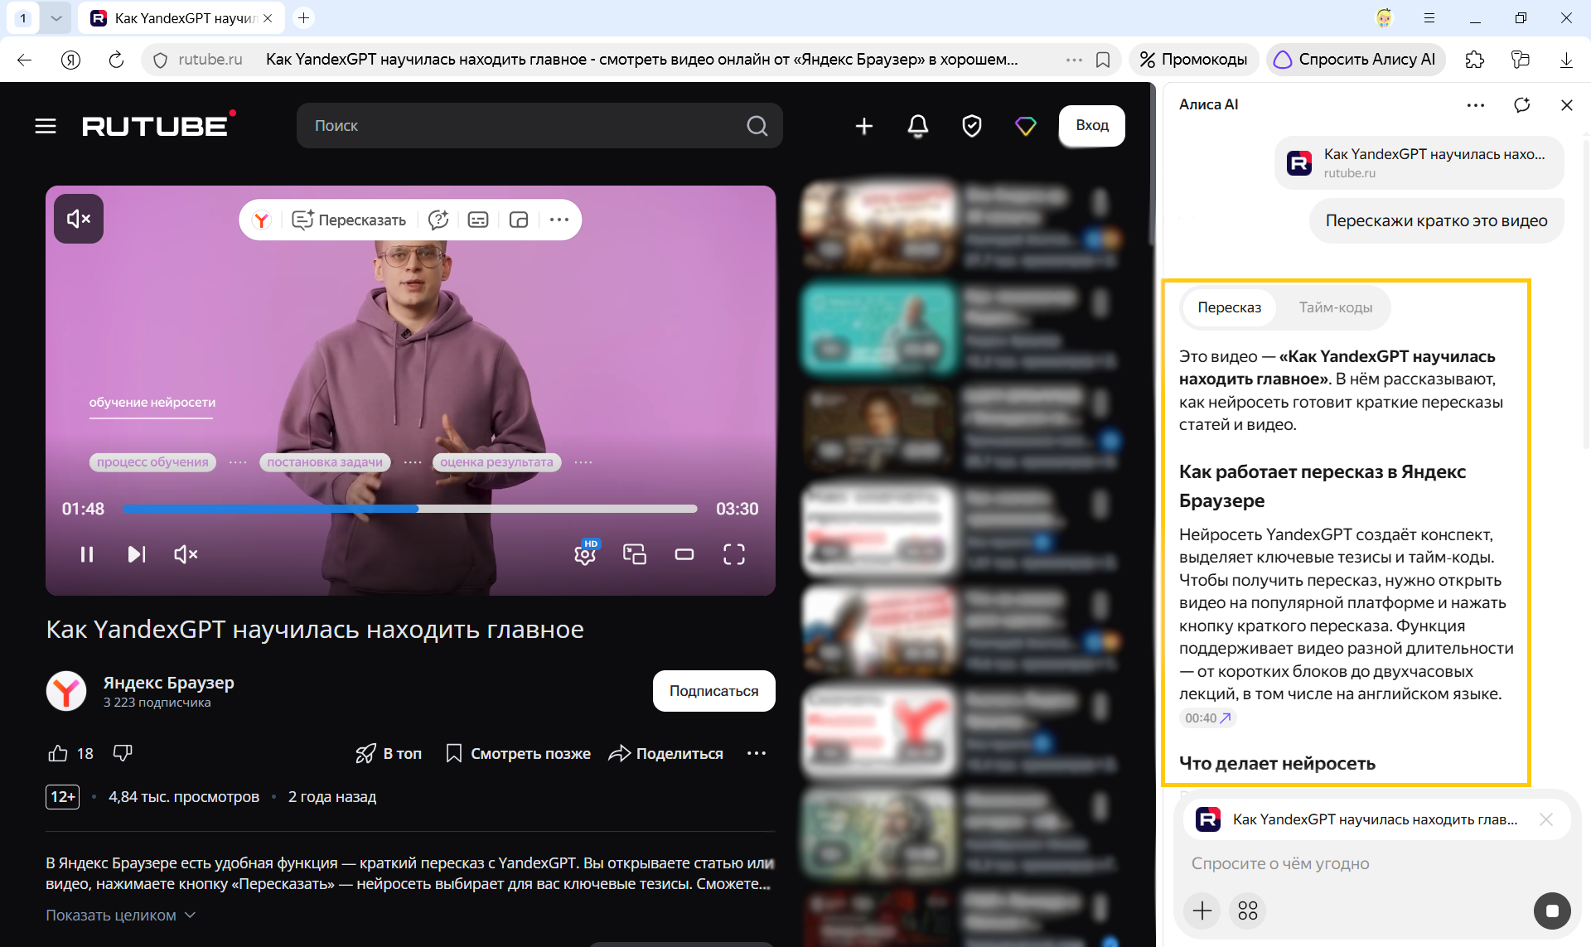This screenshot has width=1591, height=947.
Task: Click the 'Вход' login button
Action: (x=1092, y=126)
